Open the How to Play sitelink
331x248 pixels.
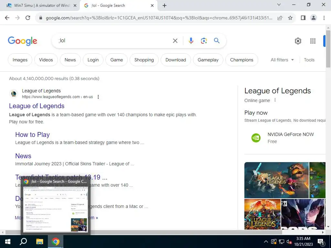coord(33,135)
